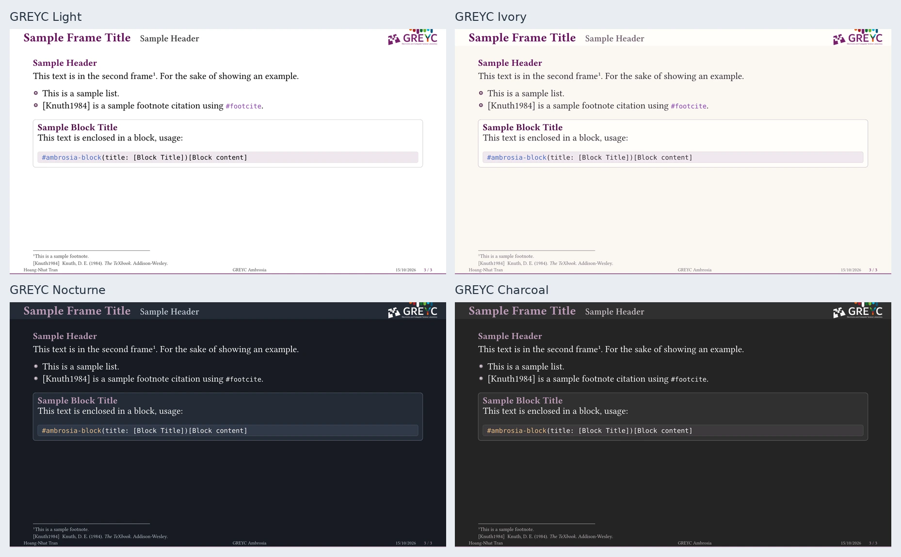Screen dimensions: 901x557
Task: Click the 3 / 3 page number in Nocturne slide
Action: 428,543
